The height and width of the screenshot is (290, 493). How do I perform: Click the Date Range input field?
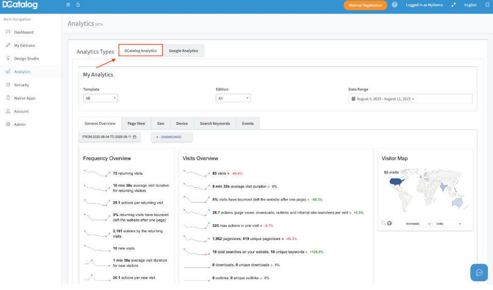[410, 99]
